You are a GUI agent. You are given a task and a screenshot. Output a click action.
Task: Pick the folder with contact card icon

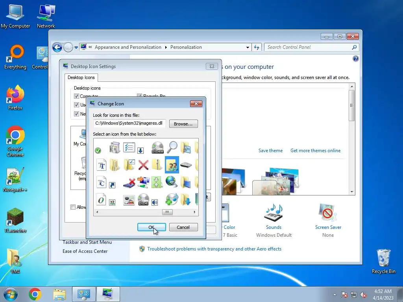tap(186, 148)
